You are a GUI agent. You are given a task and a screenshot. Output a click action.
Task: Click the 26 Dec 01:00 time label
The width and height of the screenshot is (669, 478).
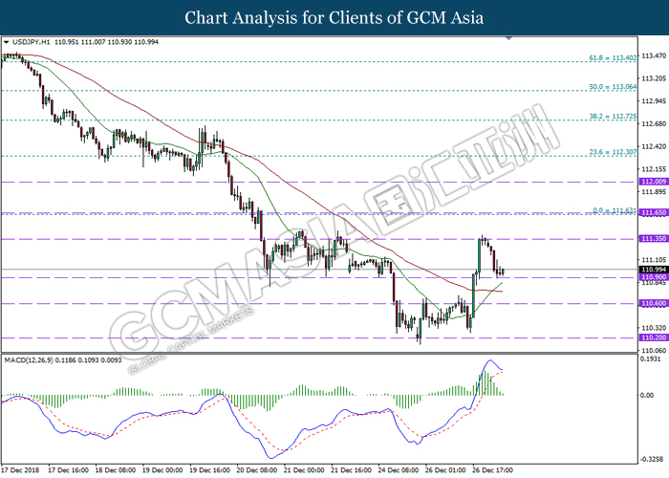point(445,470)
